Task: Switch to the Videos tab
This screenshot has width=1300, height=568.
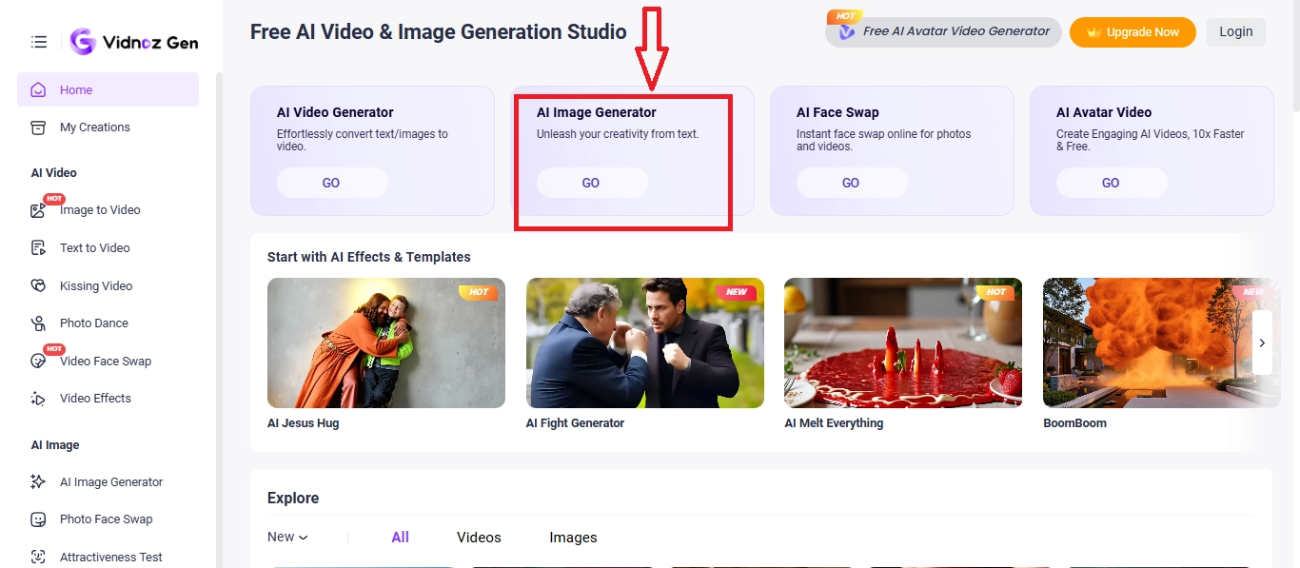Action: (479, 537)
